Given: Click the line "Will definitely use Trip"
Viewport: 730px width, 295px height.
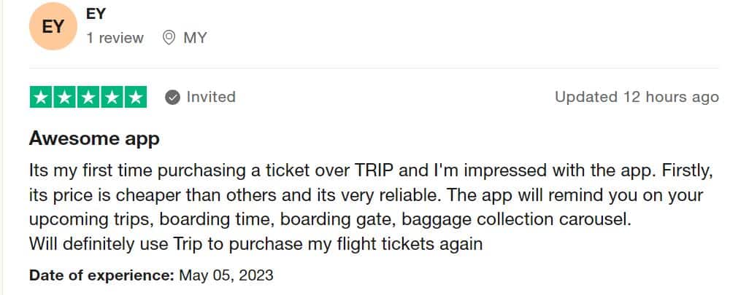Looking at the screenshot, I should click(x=255, y=244).
